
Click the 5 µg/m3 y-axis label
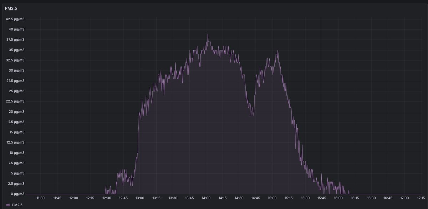coord(18,173)
